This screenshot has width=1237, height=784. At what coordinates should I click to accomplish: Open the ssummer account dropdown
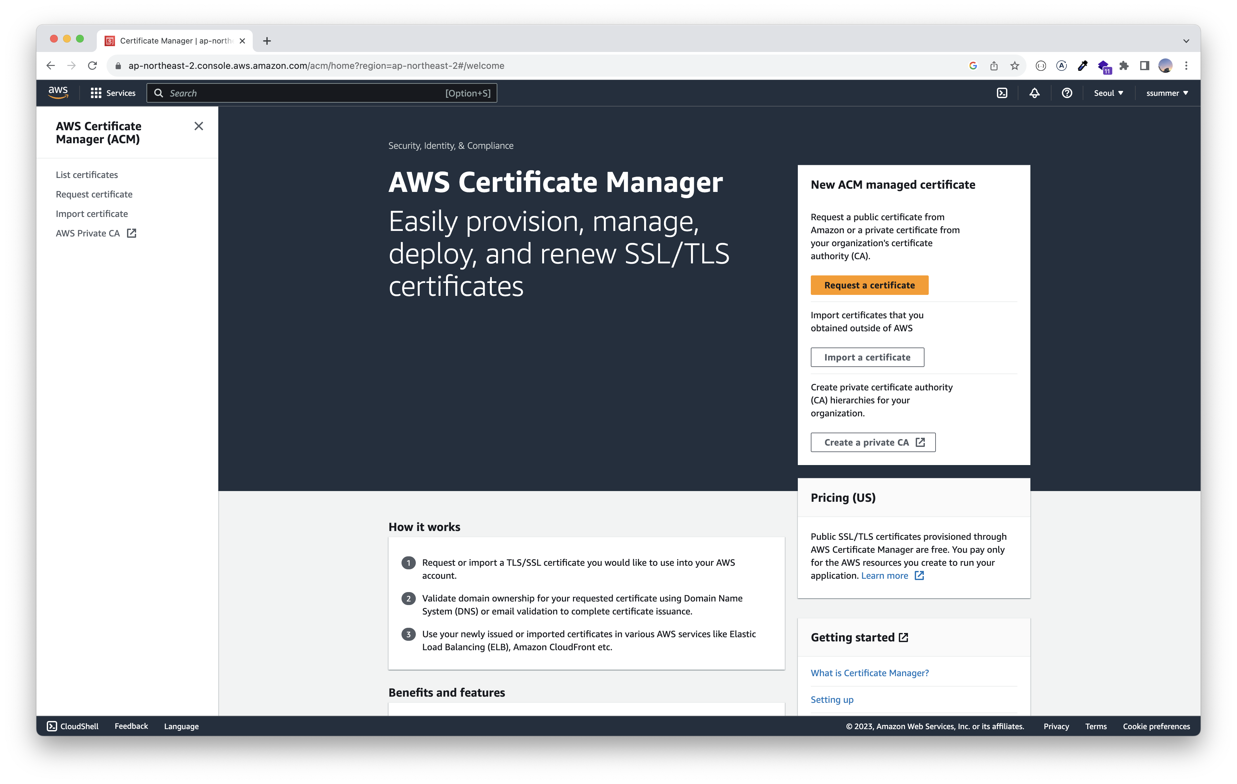1167,93
